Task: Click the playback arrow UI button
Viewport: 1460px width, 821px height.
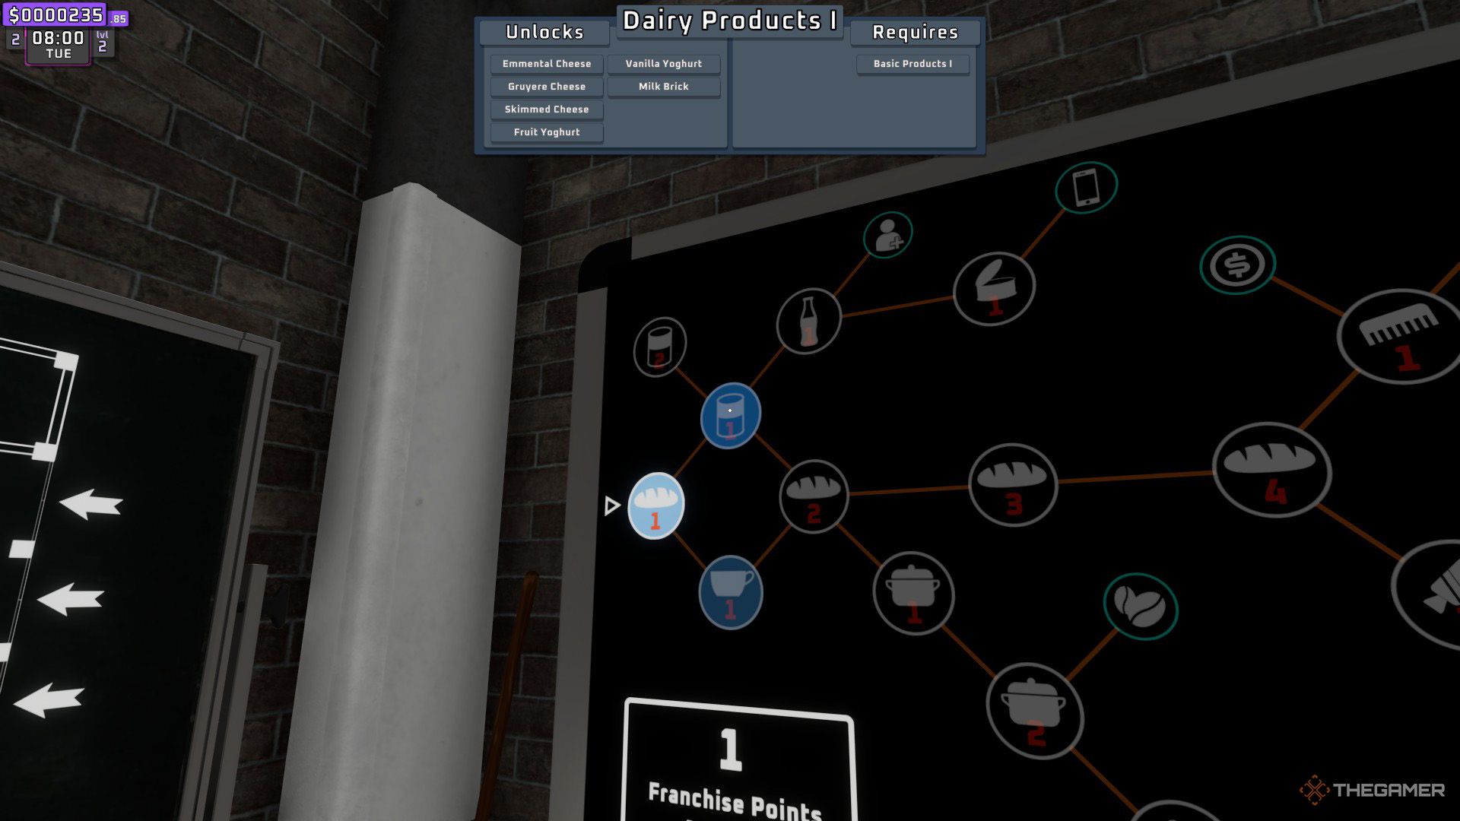Action: pyautogui.click(x=611, y=506)
